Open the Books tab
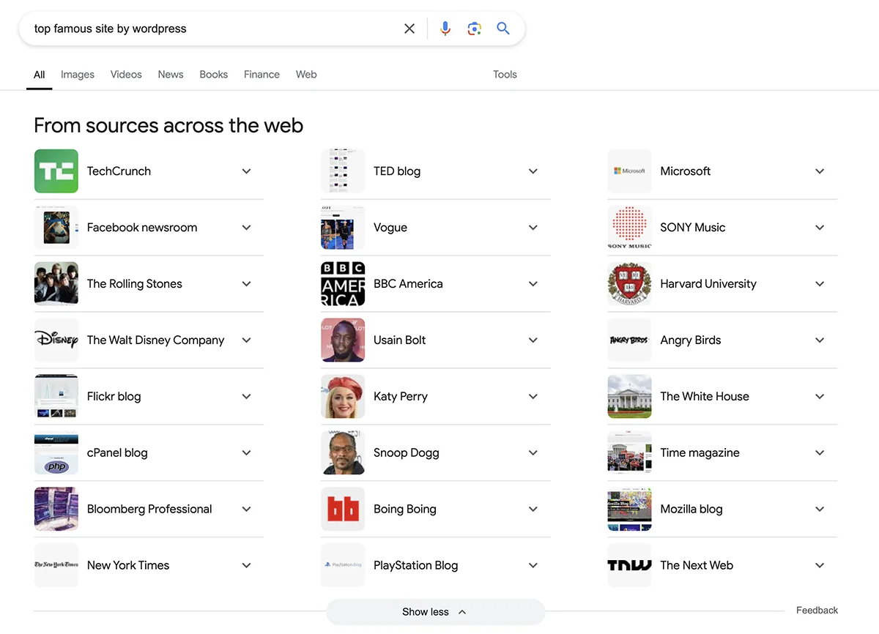This screenshot has width=879, height=634. click(214, 75)
